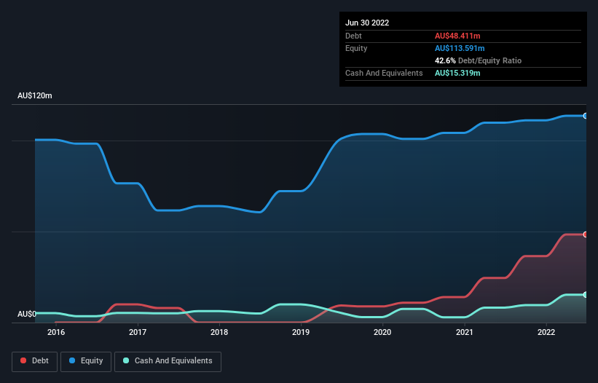Screen dimensions: 598x383
Task: Click the blue Equity legend dot
Action: 72,360
